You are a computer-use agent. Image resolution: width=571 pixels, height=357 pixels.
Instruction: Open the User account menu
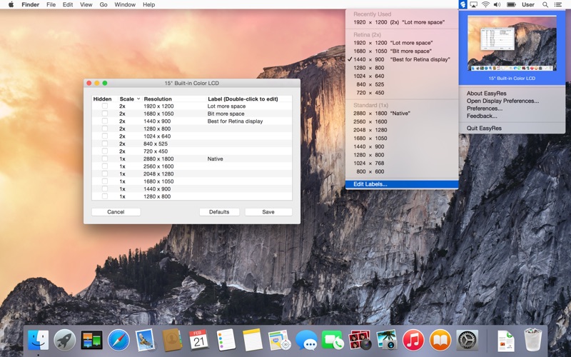[528, 4]
